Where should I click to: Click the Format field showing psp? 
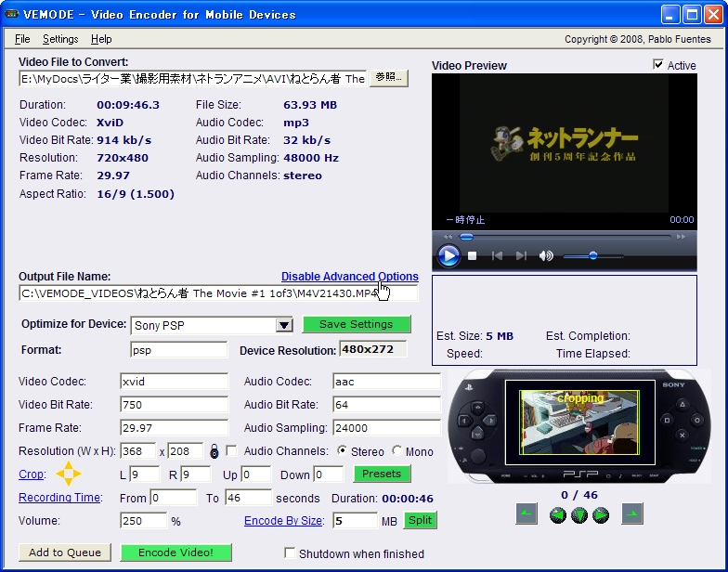point(179,349)
